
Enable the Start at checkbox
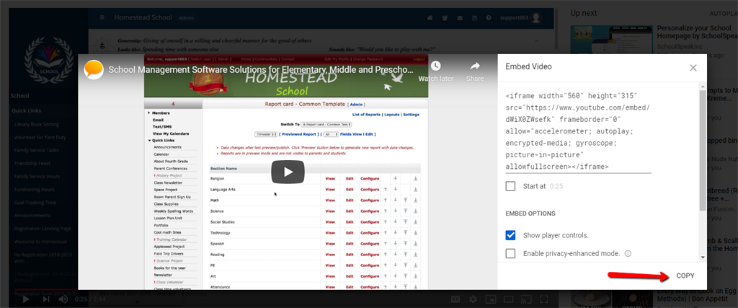point(510,186)
